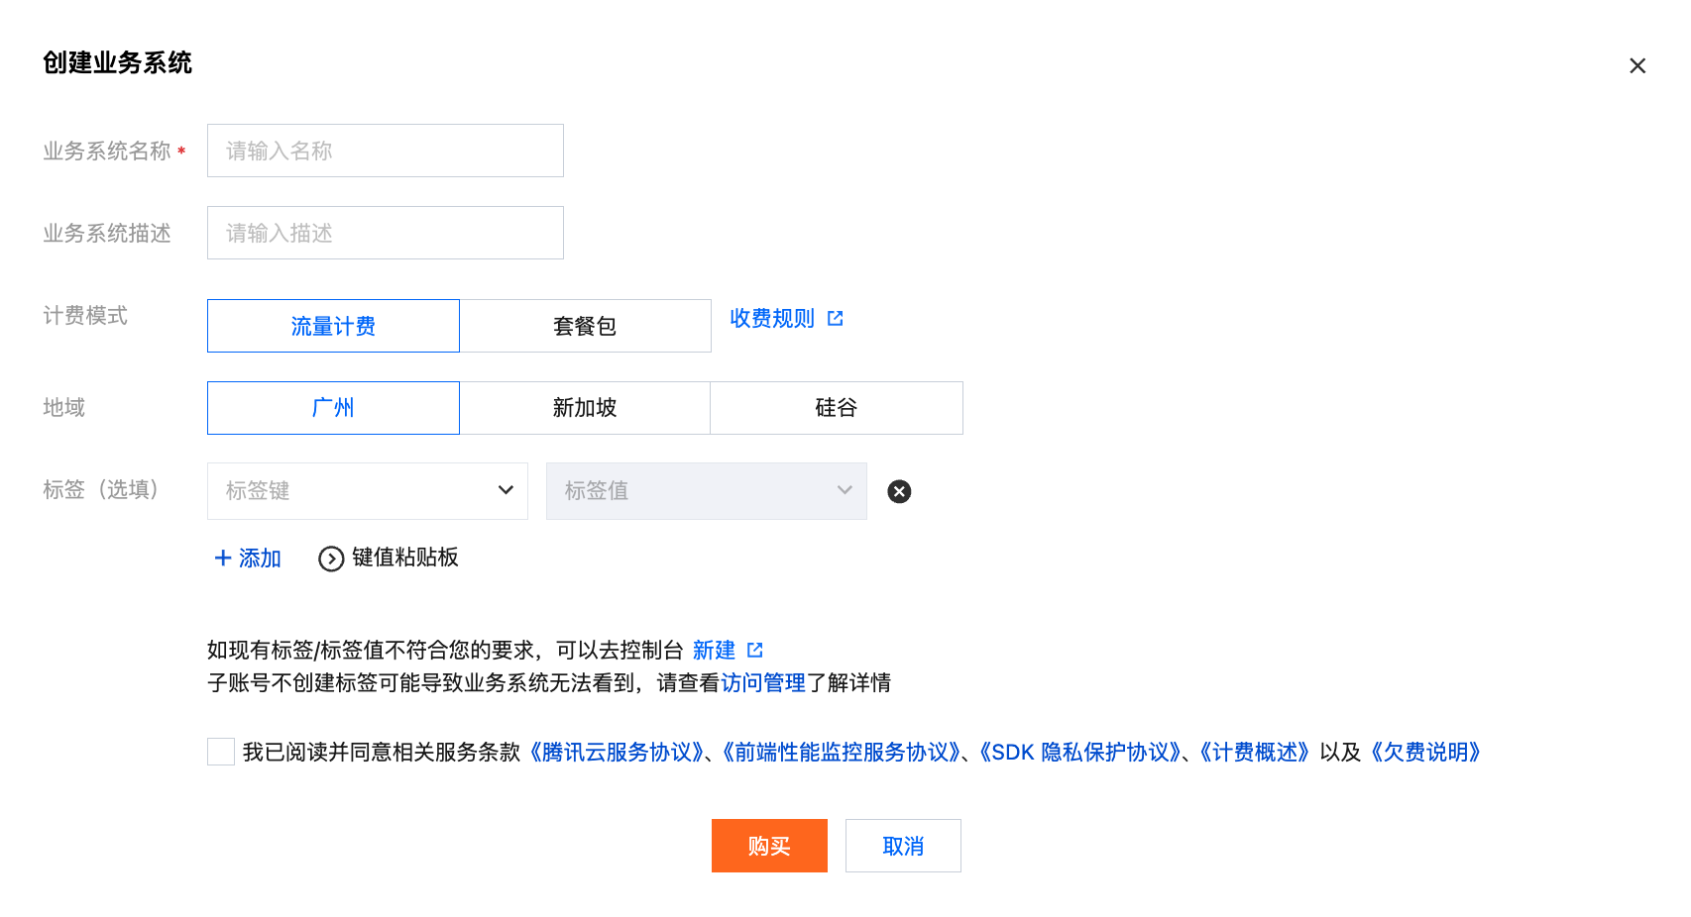Click the 键值粘贴板 arrow icon
1691x917 pixels.
pyautogui.click(x=331, y=559)
